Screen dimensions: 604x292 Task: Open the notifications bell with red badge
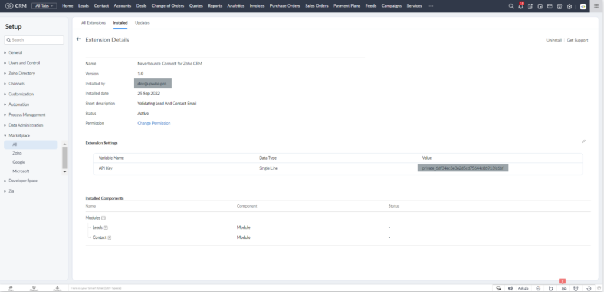coord(521,6)
